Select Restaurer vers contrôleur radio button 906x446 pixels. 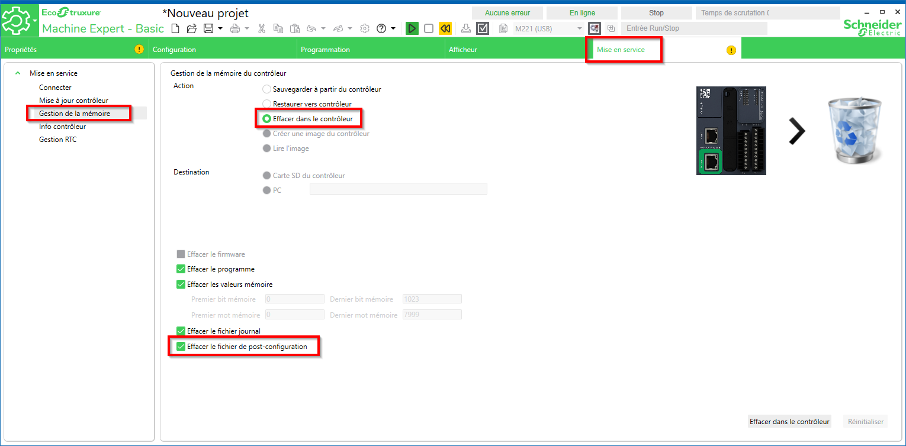click(266, 104)
